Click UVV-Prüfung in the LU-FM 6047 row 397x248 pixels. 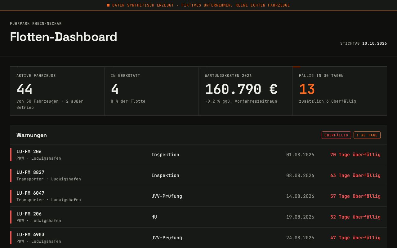point(167,196)
